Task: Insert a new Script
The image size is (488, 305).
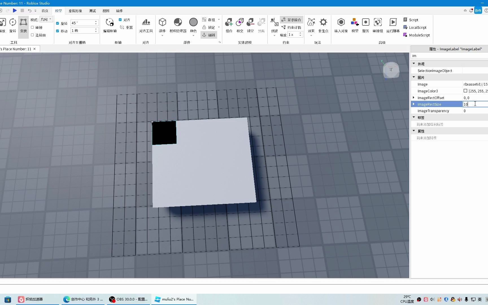Action: tap(411, 20)
